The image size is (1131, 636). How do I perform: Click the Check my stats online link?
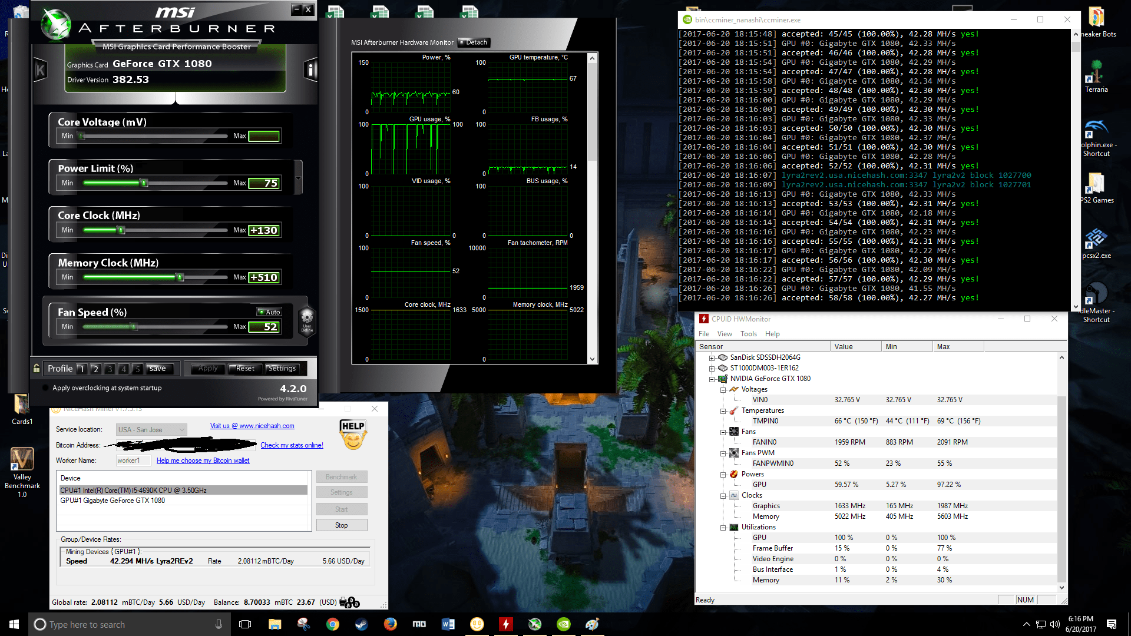click(x=292, y=445)
